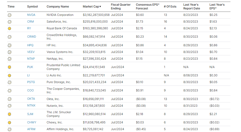This screenshot has height=132, width=241.
Task: Open the NVDA symbol link
Action: [31, 15]
